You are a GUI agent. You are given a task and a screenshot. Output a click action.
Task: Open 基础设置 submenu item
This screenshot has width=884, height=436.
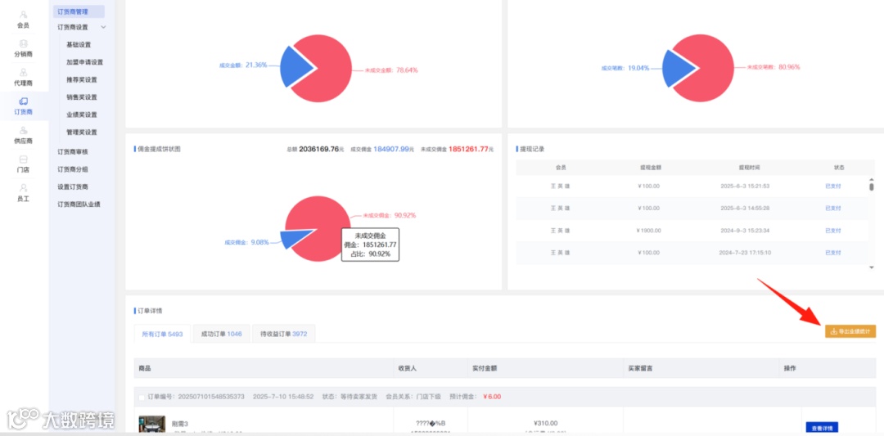79,44
